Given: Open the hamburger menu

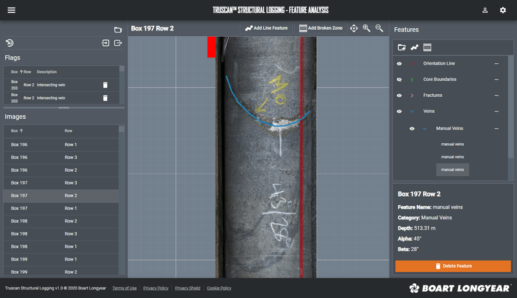Looking at the screenshot, I should 12,10.
